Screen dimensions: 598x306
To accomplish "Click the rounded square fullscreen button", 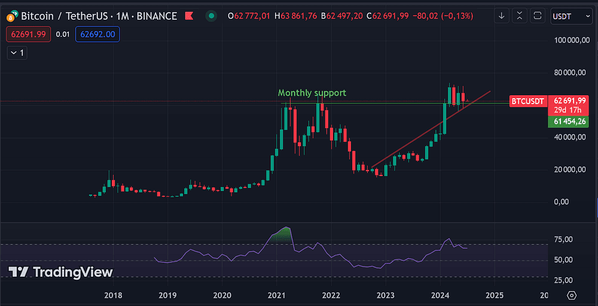I will coord(538,16).
